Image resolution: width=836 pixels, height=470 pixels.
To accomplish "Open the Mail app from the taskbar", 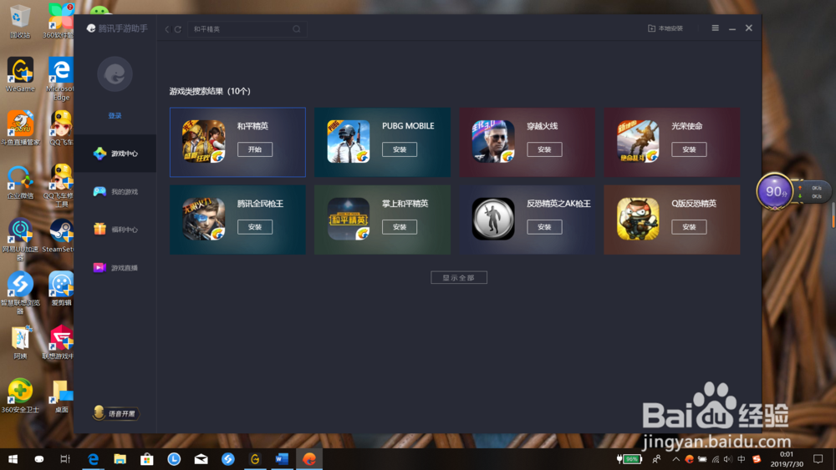I will coord(201,459).
